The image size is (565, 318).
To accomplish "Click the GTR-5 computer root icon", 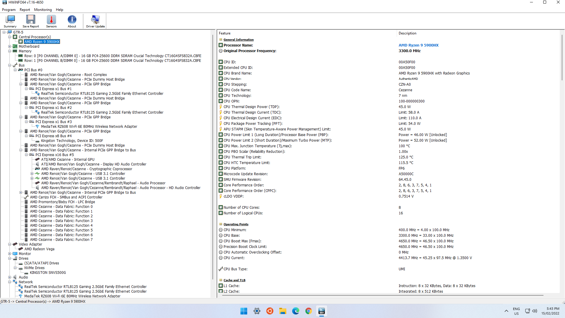I will coord(9,32).
